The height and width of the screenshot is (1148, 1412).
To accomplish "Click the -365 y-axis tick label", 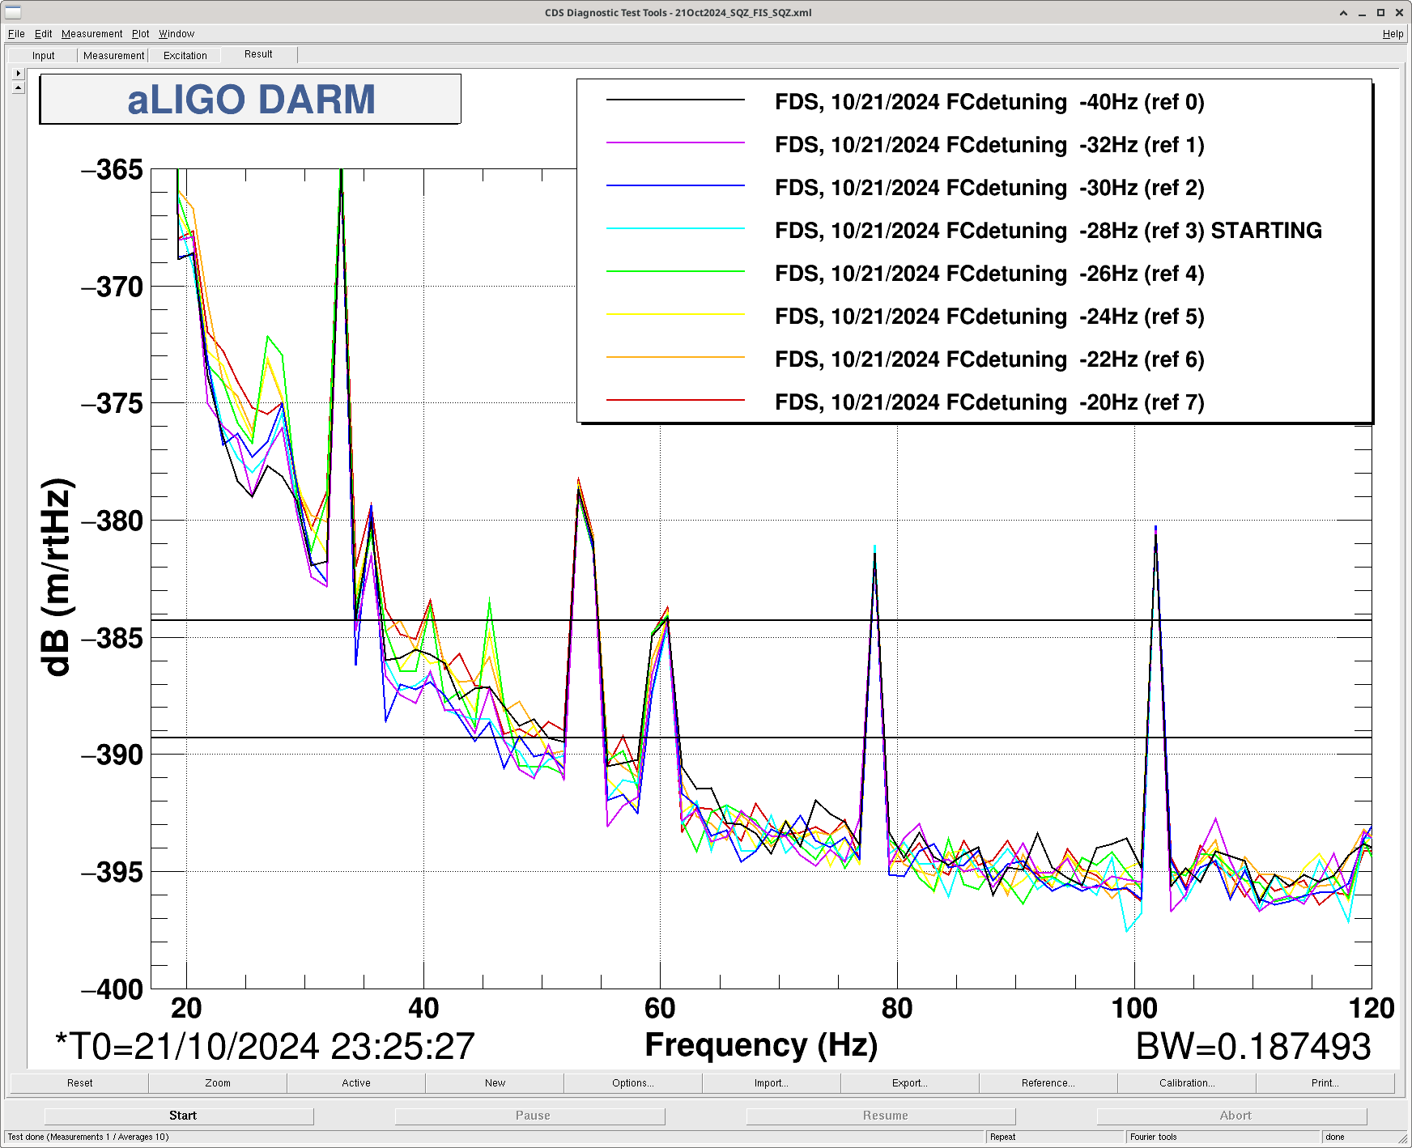I will click(113, 170).
